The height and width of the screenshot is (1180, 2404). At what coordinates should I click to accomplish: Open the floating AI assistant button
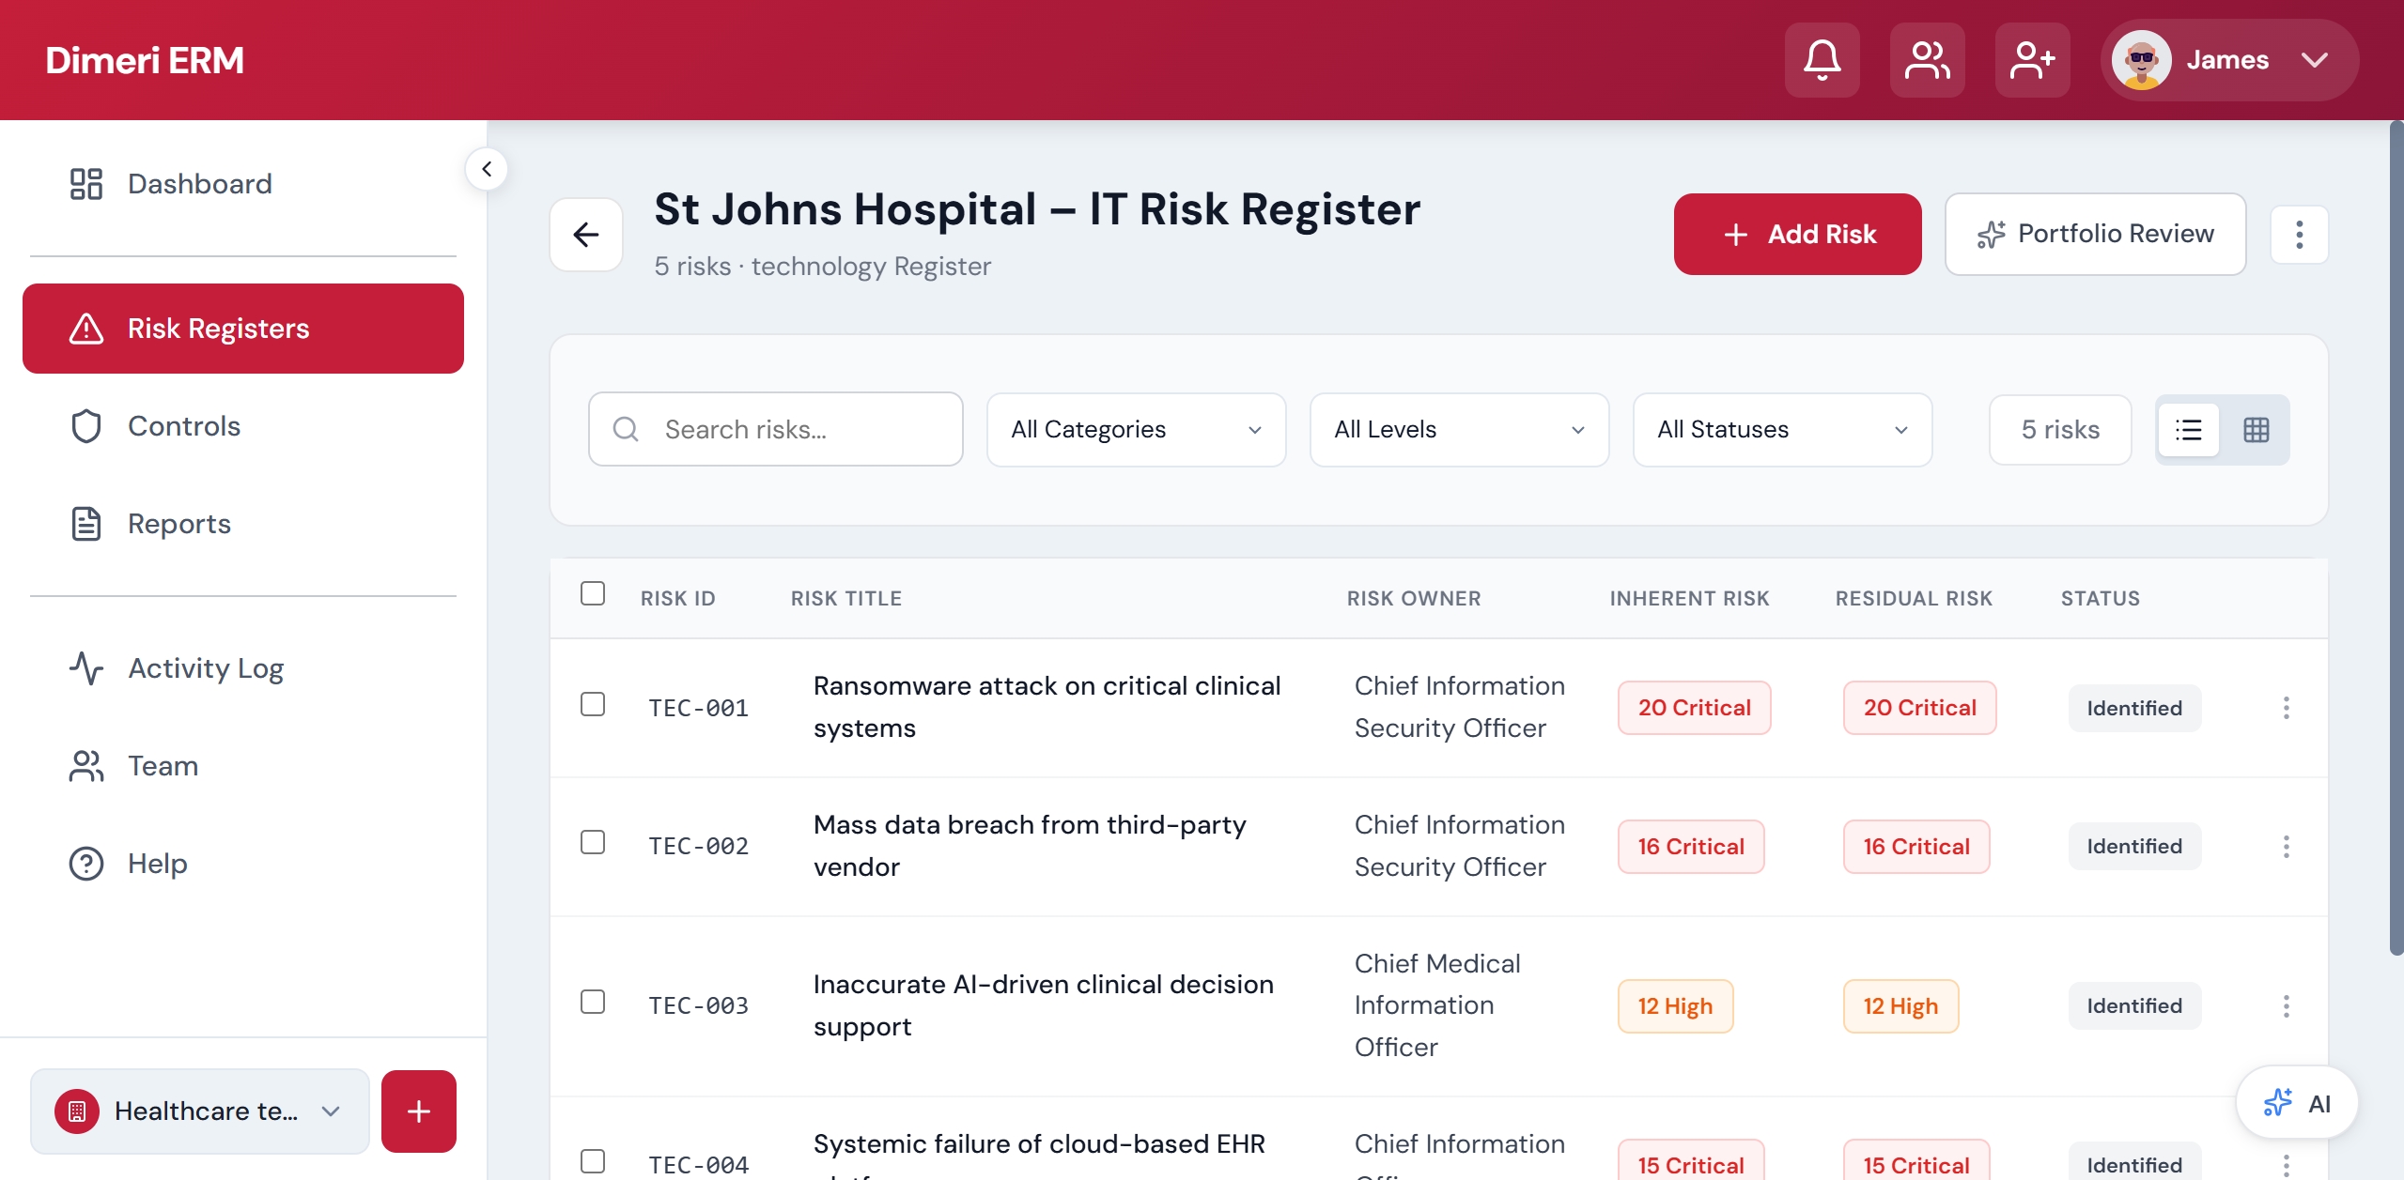[2296, 1103]
